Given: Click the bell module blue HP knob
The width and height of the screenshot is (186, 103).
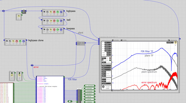Looking at the screenshot, I should (x=61, y=21).
